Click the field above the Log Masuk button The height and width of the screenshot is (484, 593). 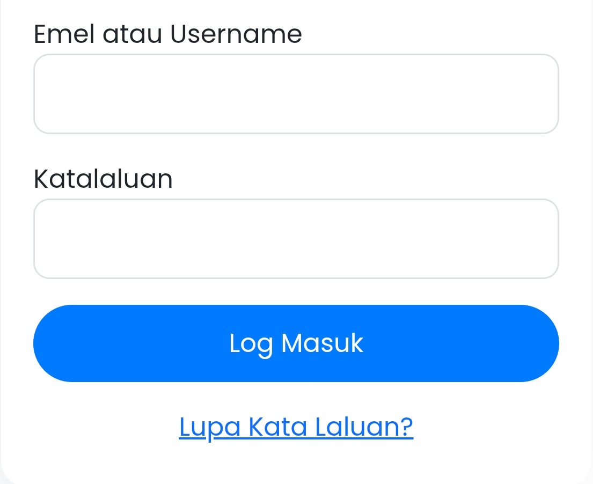tap(296, 239)
